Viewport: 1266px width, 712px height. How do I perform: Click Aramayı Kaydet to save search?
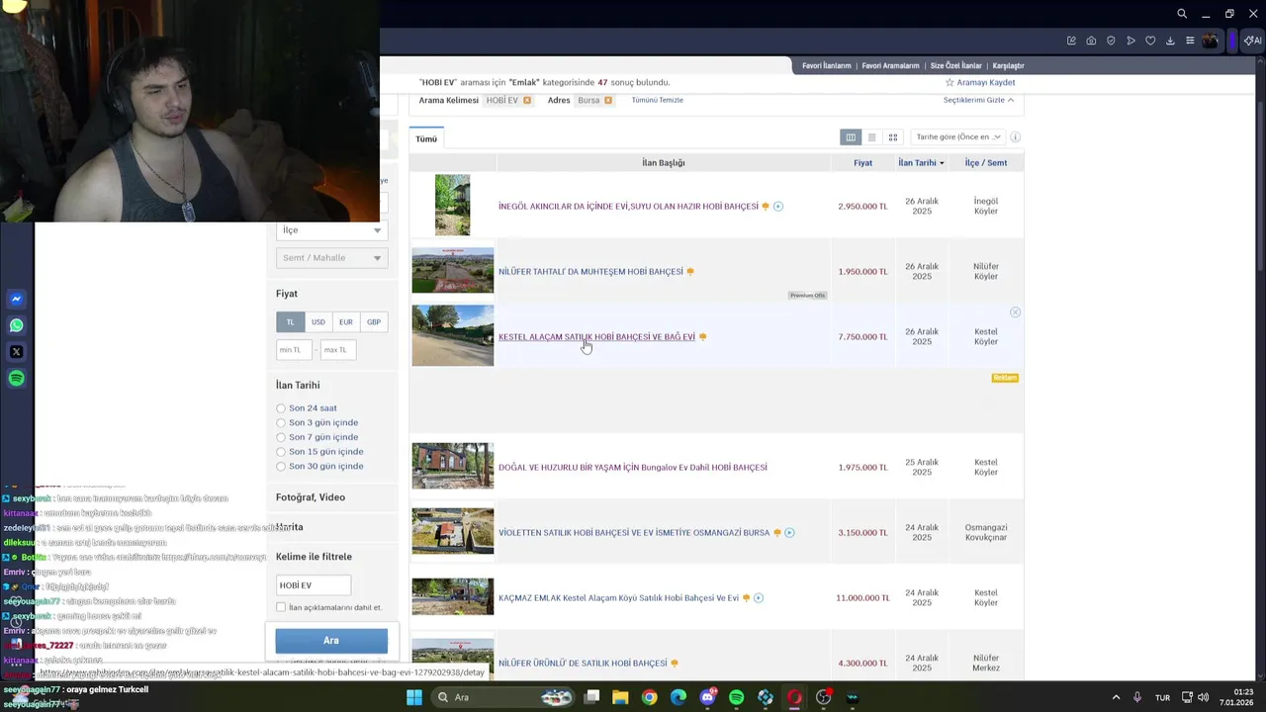(x=980, y=83)
